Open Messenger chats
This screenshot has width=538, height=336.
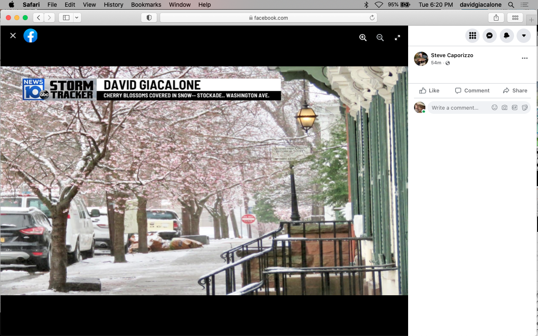(x=490, y=36)
